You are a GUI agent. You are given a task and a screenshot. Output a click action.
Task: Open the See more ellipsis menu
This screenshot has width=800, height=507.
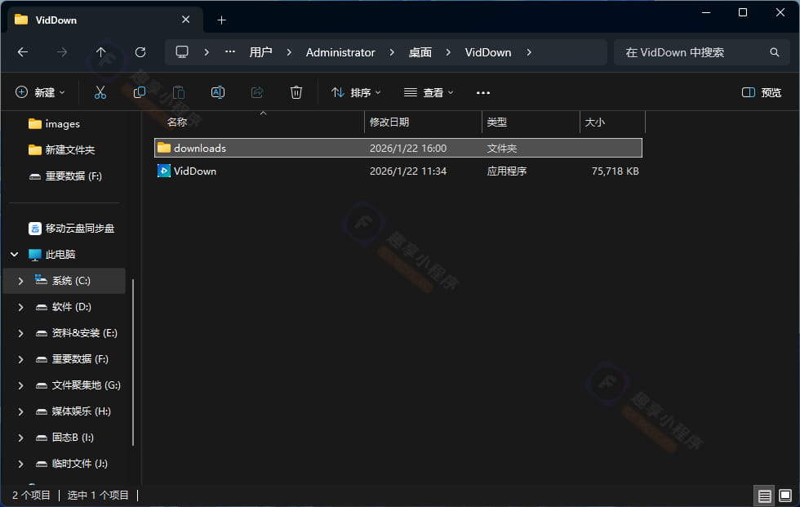coord(483,92)
